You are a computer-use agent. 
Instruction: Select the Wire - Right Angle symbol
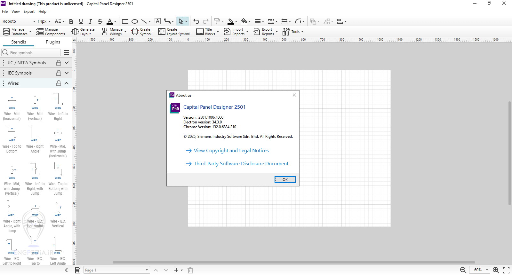[35, 139]
